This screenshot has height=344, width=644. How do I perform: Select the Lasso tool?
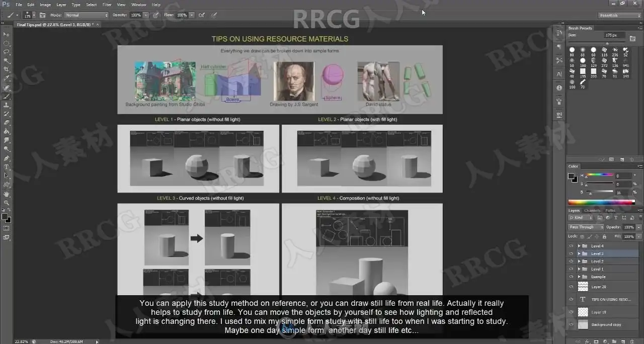pos(7,52)
